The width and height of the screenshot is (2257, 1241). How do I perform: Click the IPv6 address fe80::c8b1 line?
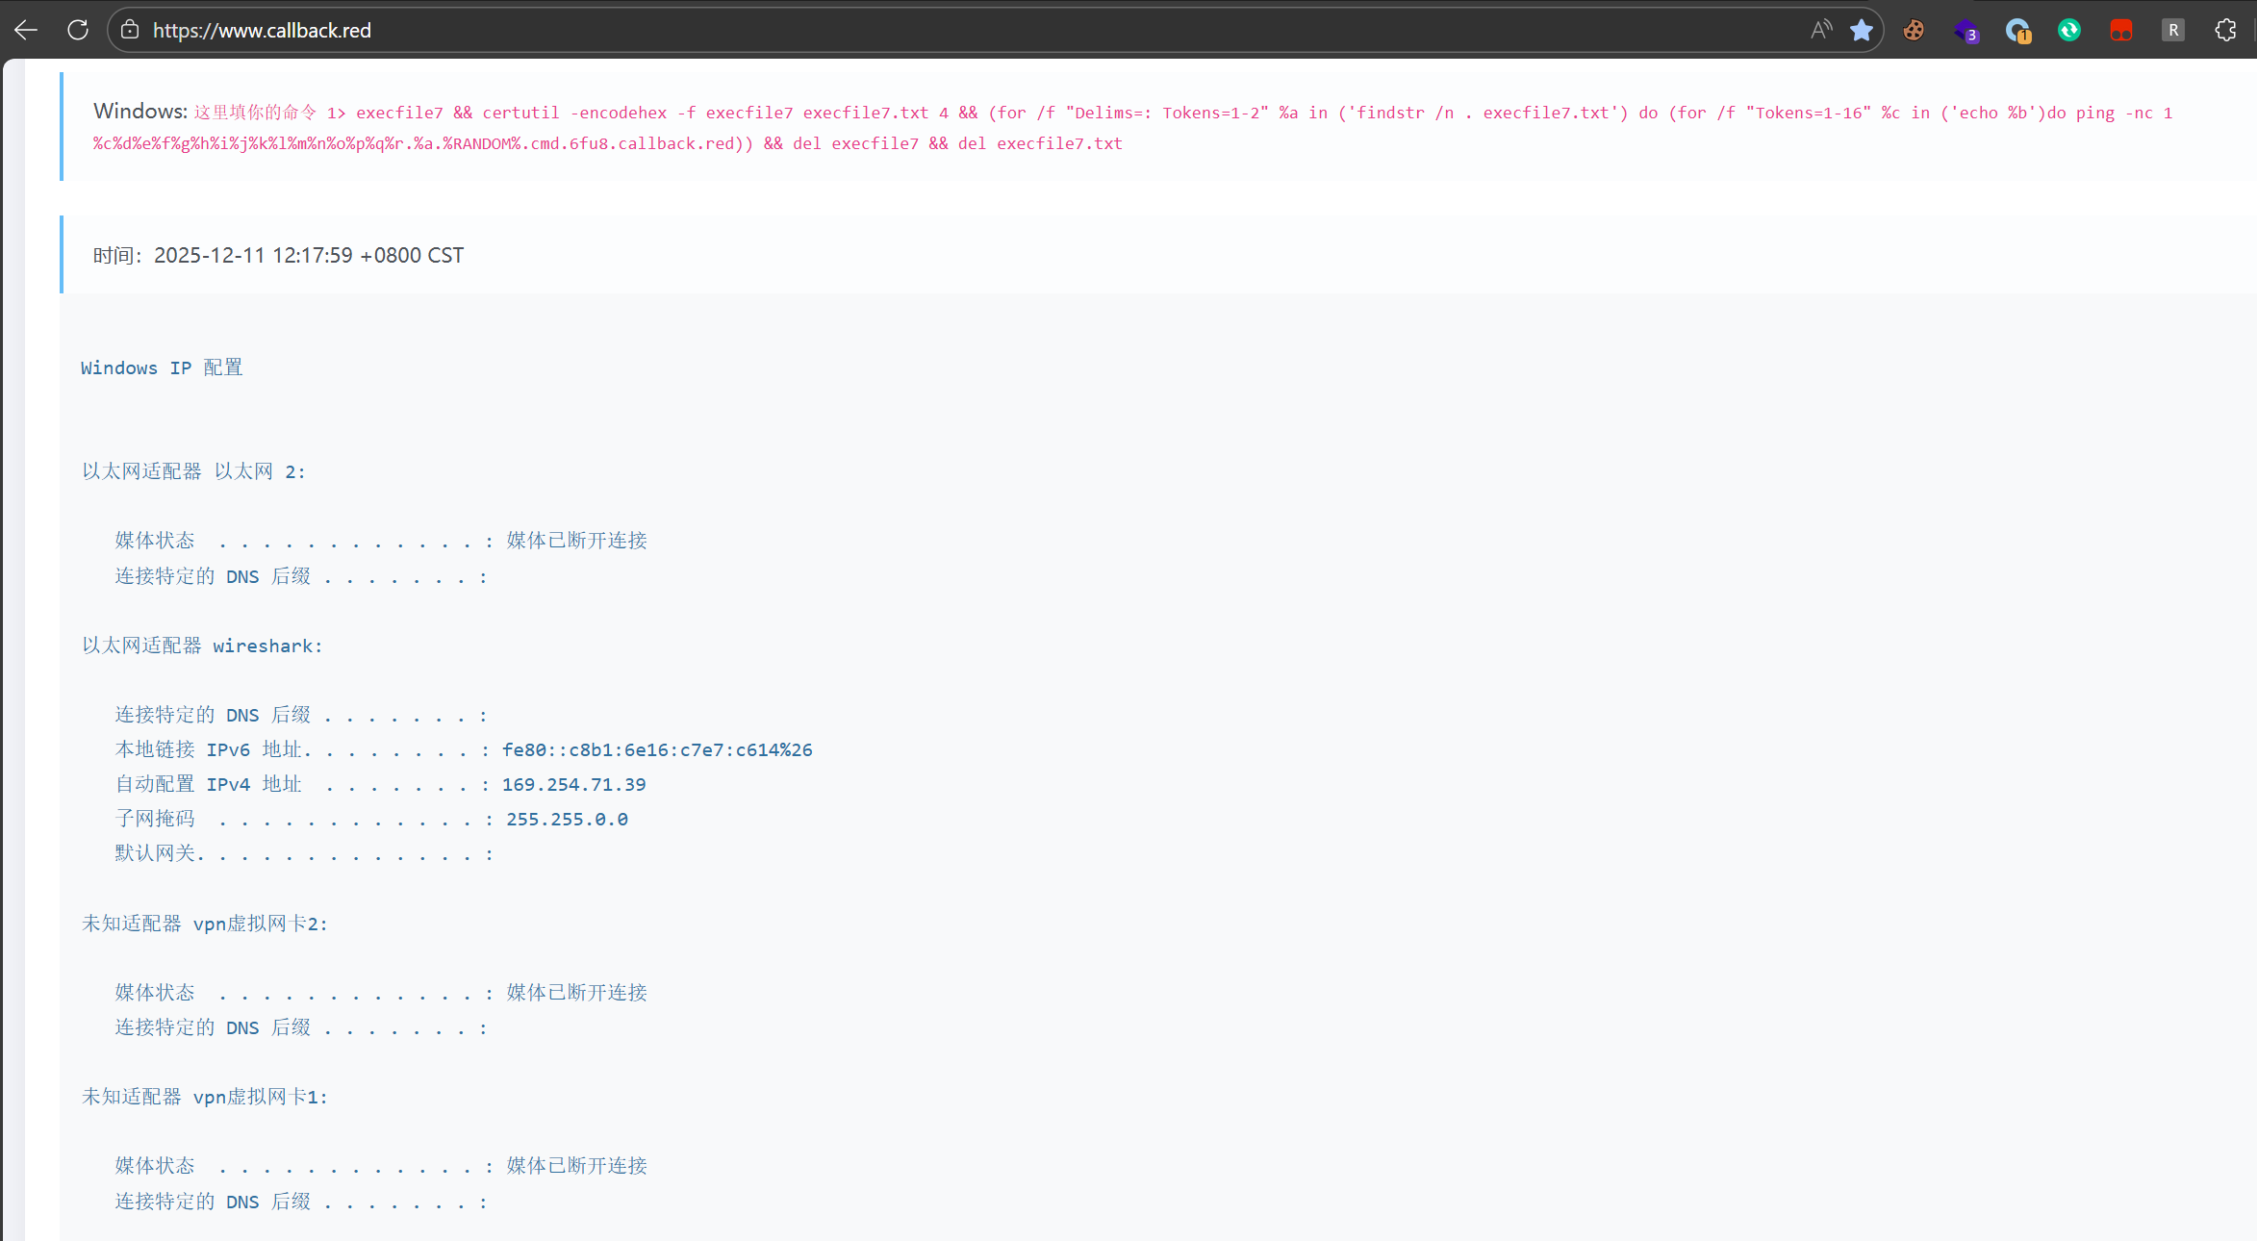[x=657, y=749]
